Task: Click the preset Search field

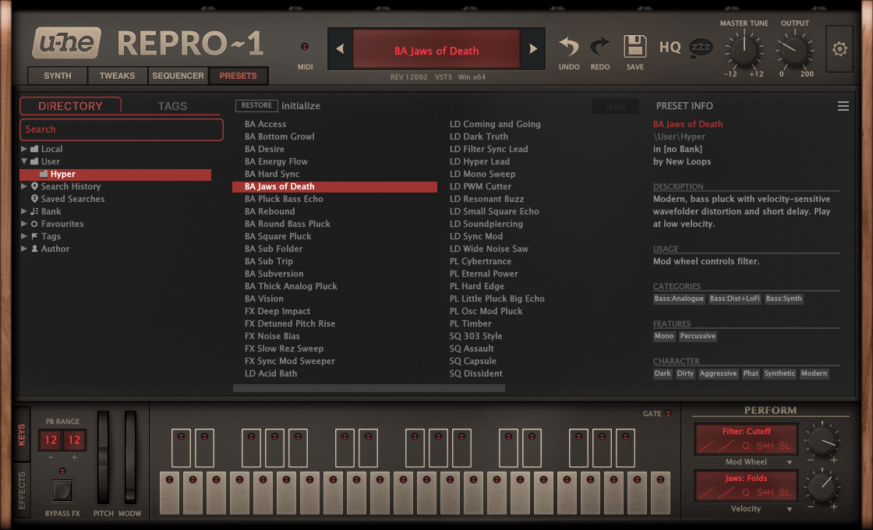Action: click(122, 129)
